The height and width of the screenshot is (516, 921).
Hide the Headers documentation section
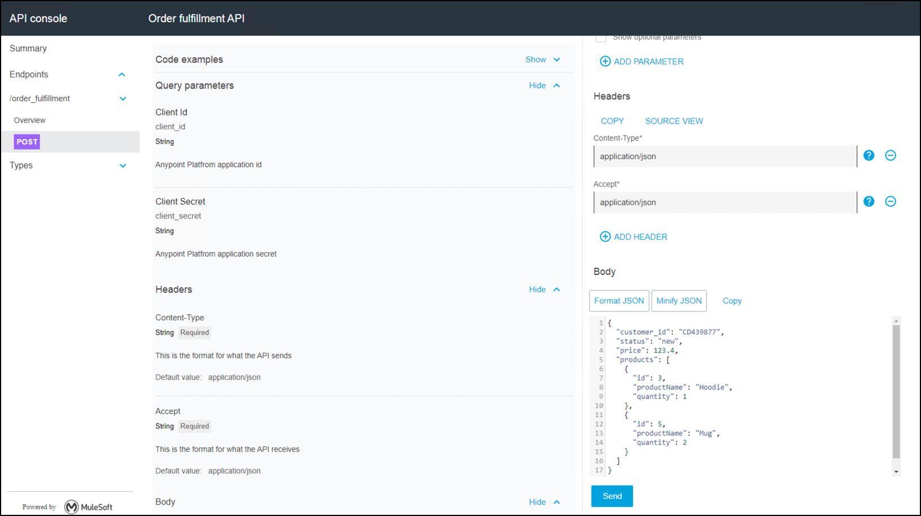click(544, 289)
